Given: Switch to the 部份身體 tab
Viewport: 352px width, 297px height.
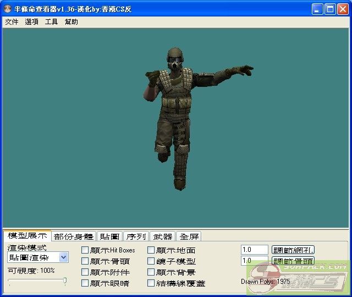Looking at the screenshot, I should 74,237.
